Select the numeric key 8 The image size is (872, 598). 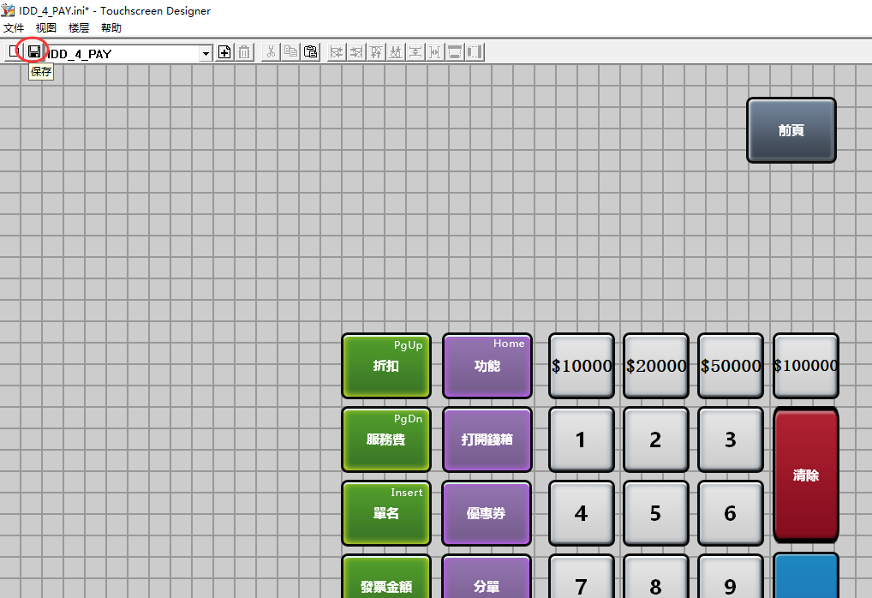coord(655,577)
